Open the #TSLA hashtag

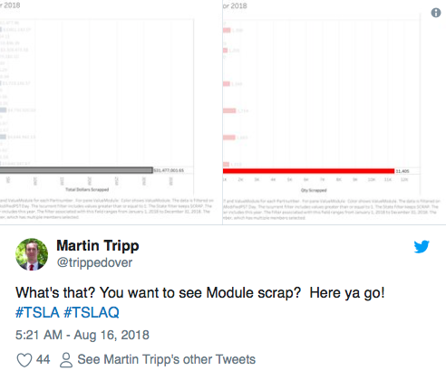[x=37, y=312]
